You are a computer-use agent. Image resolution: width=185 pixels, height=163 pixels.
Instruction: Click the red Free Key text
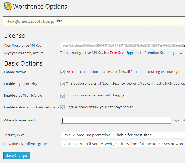[x=117, y=53]
